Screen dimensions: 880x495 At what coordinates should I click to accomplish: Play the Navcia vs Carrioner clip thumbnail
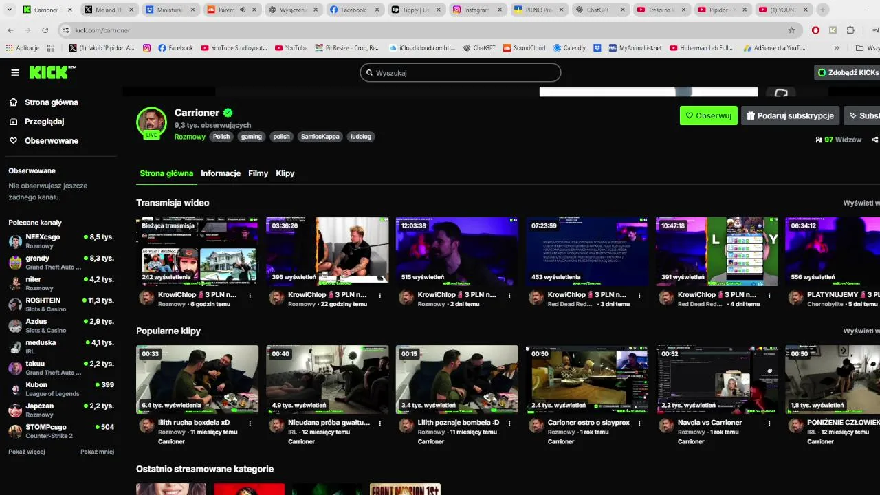[717, 379]
